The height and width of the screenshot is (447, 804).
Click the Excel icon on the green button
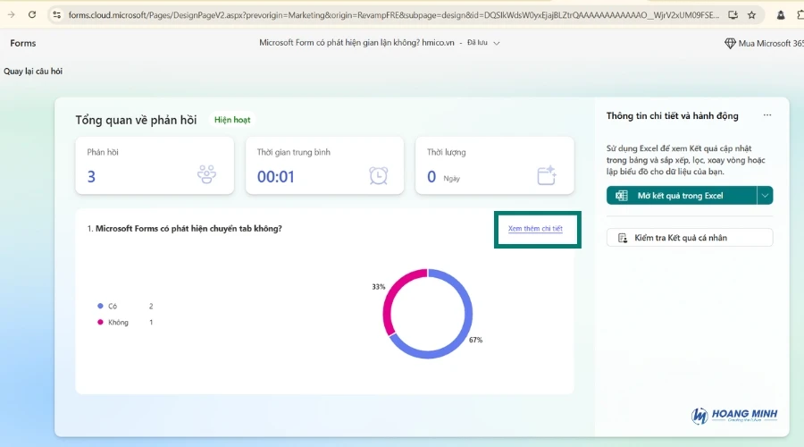pos(622,196)
